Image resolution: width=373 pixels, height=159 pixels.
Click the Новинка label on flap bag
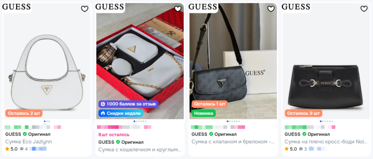pyautogui.click(x=204, y=113)
